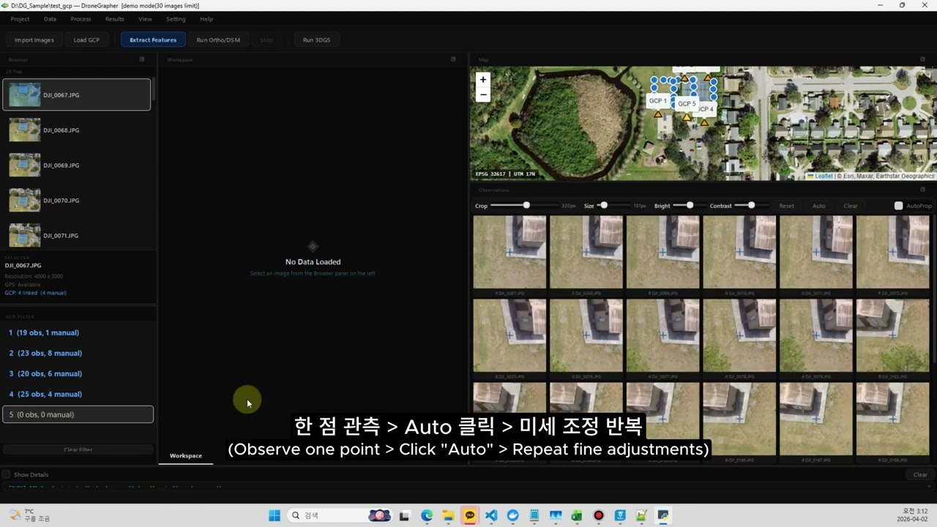Select the GCP 4 marker label on map

(706, 109)
